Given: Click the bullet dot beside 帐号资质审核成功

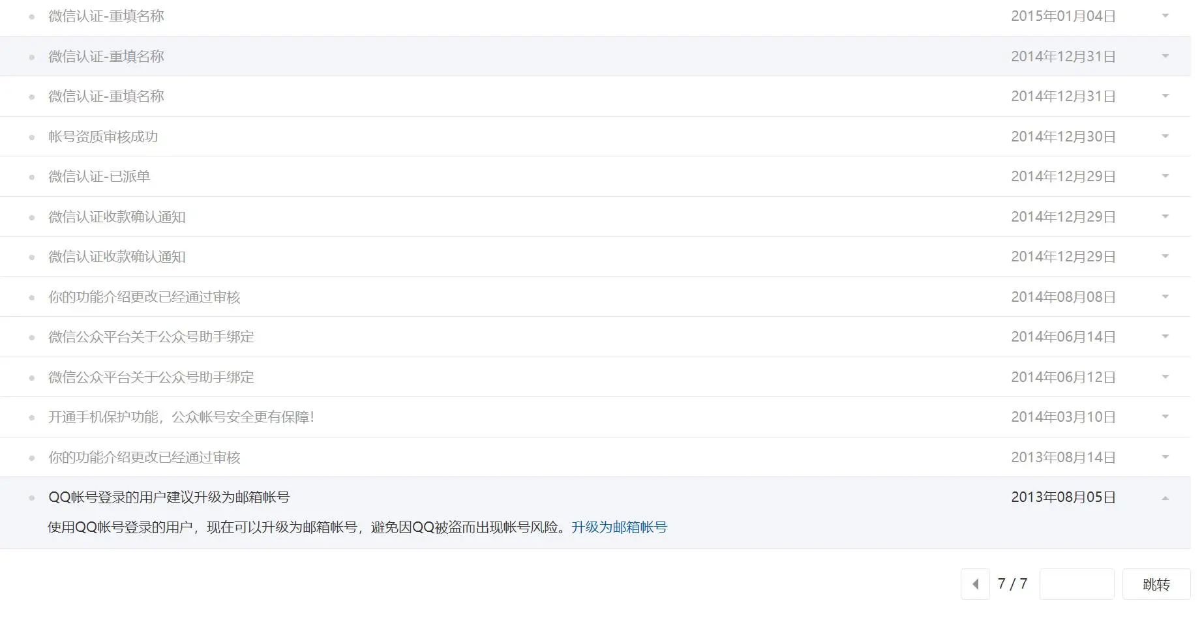Looking at the screenshot, I should tap(31, 138).
